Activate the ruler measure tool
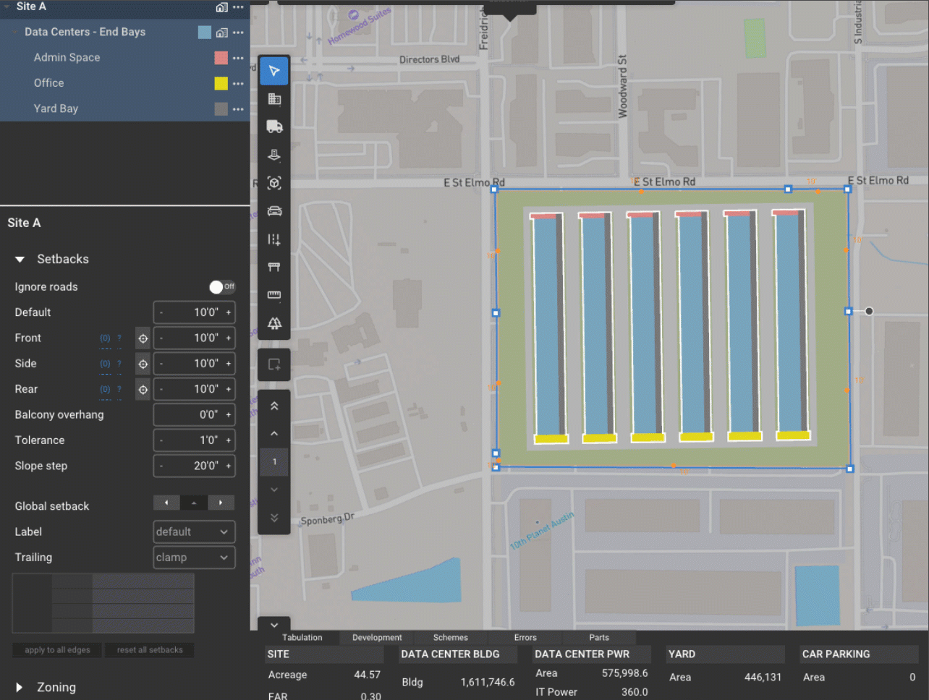 click(274, 295)
